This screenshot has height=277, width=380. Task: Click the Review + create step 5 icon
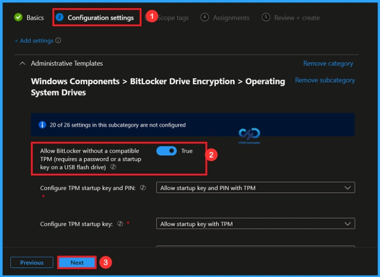266,17
